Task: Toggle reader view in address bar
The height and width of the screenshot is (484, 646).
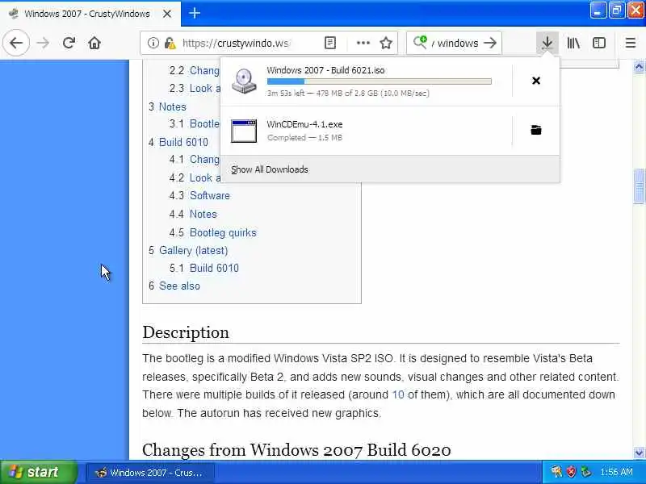Action: point(330,43)
